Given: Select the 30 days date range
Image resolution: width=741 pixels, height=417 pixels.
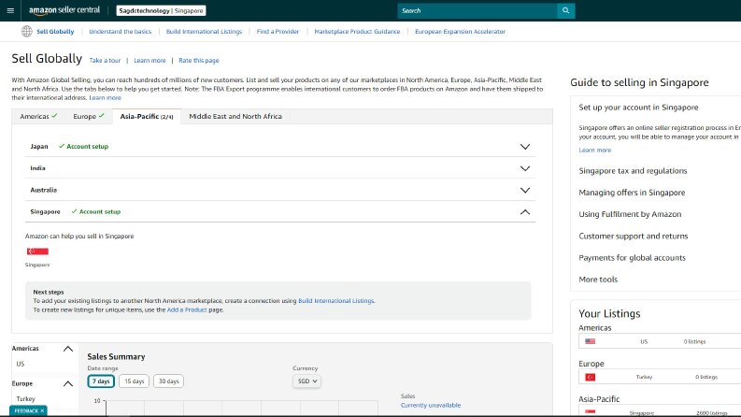Looking at the screenshot, I should pos(169,381).
